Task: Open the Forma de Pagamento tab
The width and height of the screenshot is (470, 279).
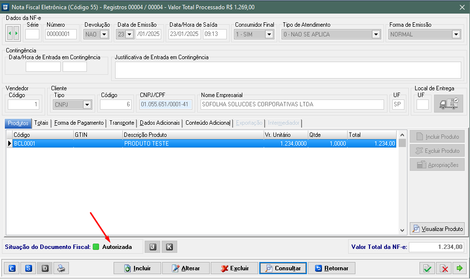Action: (79, 123)
